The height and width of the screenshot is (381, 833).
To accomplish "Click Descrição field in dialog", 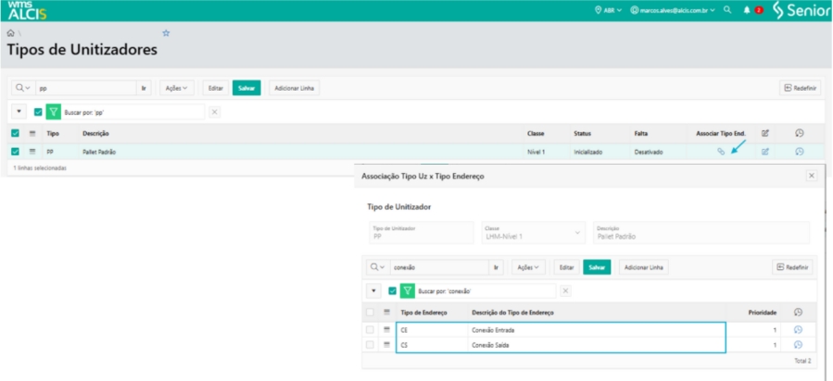I will (x=701, y=232).
